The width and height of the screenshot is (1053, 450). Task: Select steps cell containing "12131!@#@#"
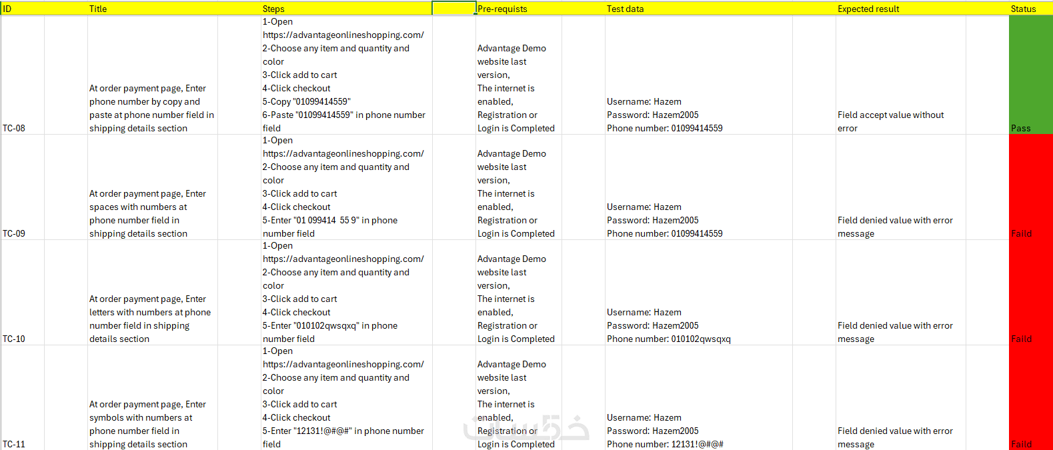click(x=346, y=398)
